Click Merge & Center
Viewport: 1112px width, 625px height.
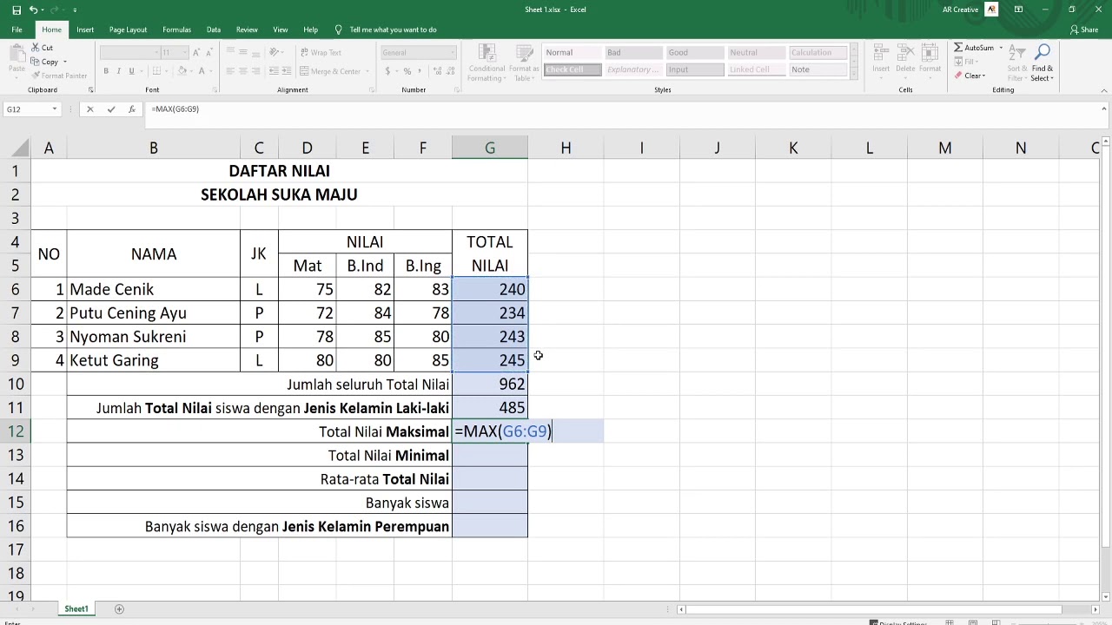pos(330,71)
